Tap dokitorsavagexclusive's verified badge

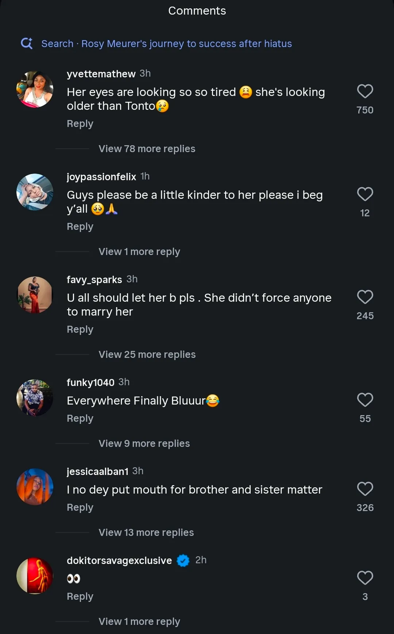click(183, 560)
